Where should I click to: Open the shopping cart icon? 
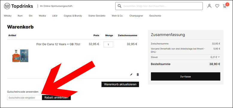(224, 6)
